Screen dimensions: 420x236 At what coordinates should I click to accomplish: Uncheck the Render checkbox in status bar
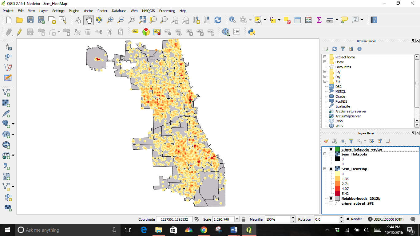(x=348, y=219)
